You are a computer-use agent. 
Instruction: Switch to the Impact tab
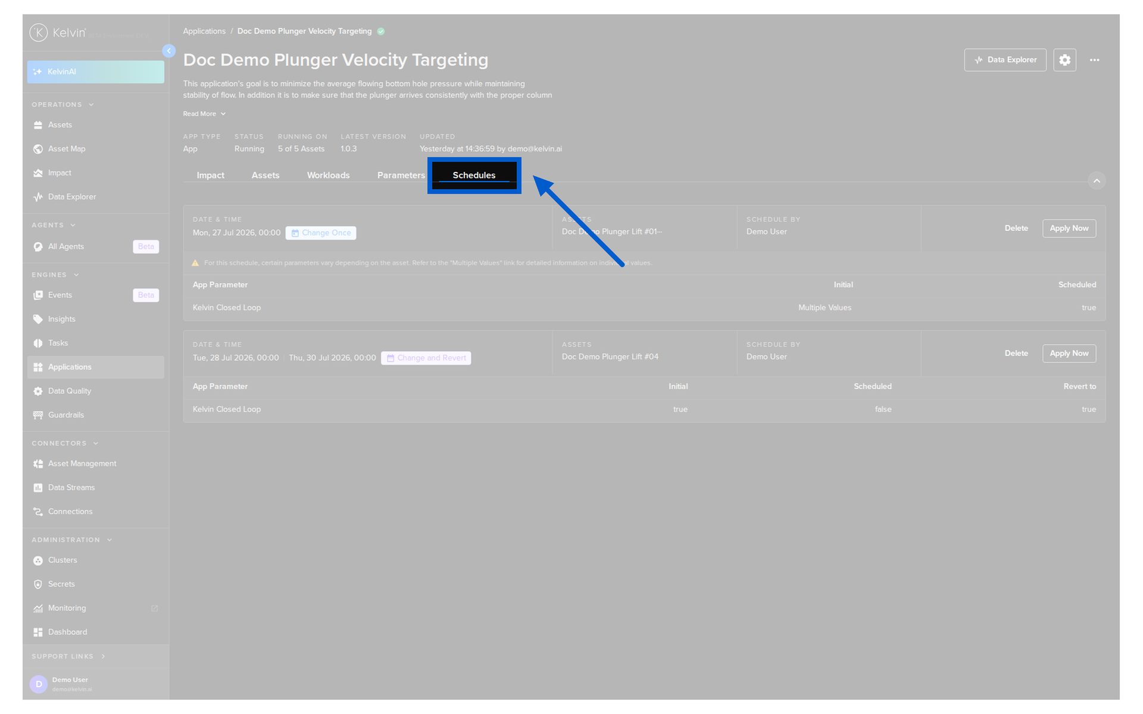(210, 175)
